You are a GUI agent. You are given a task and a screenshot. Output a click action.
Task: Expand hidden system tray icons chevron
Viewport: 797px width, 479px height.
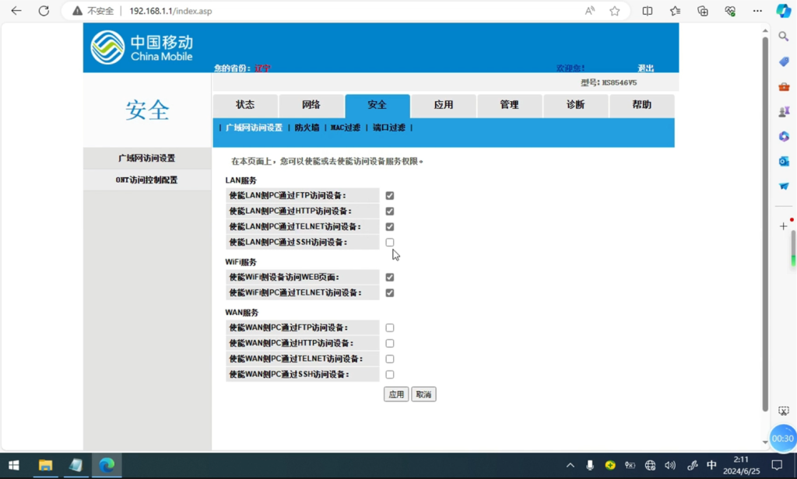[x=570, y=465]
